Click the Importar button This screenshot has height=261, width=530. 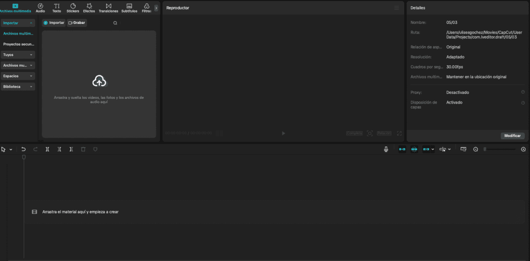pyautogui.click(x=54, y=23)
